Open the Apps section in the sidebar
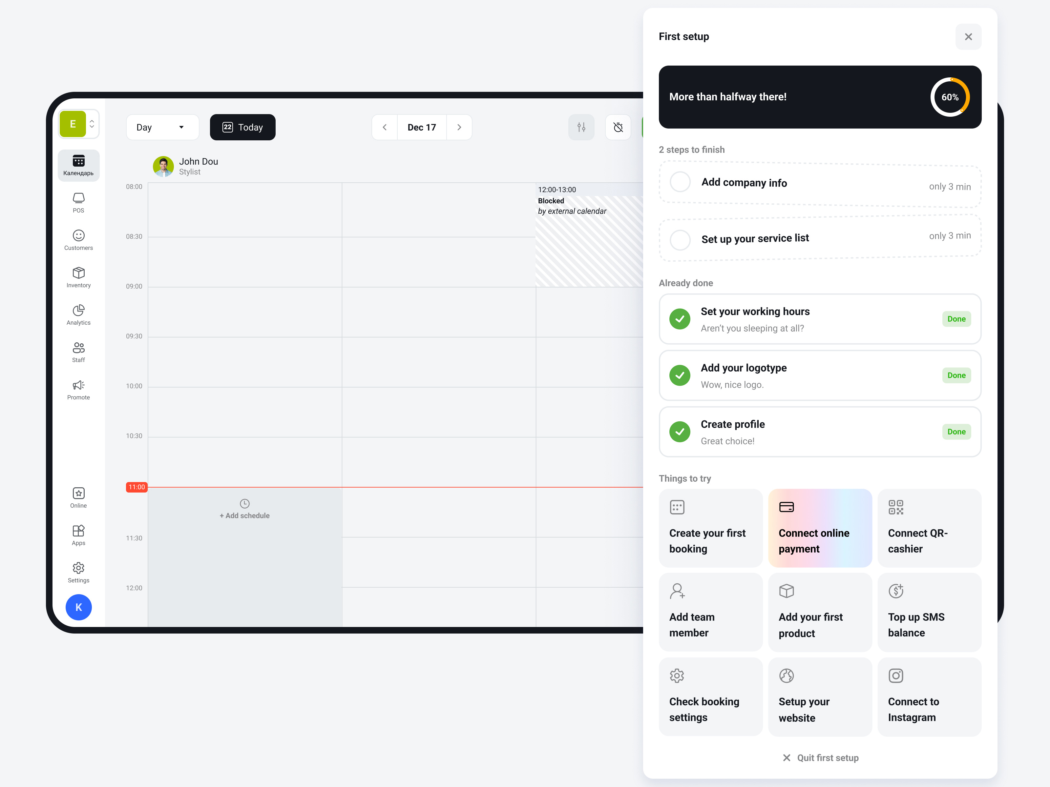Screen dimensions: 1050x787 (x=78, y=535)
